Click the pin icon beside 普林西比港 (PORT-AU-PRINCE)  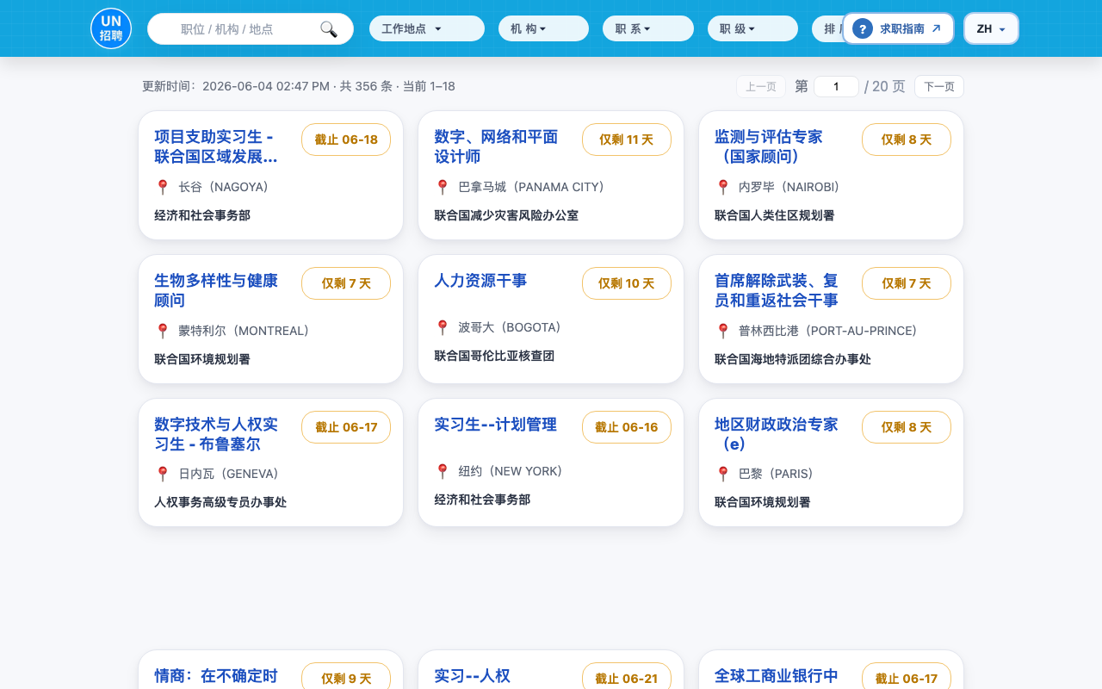723,331
